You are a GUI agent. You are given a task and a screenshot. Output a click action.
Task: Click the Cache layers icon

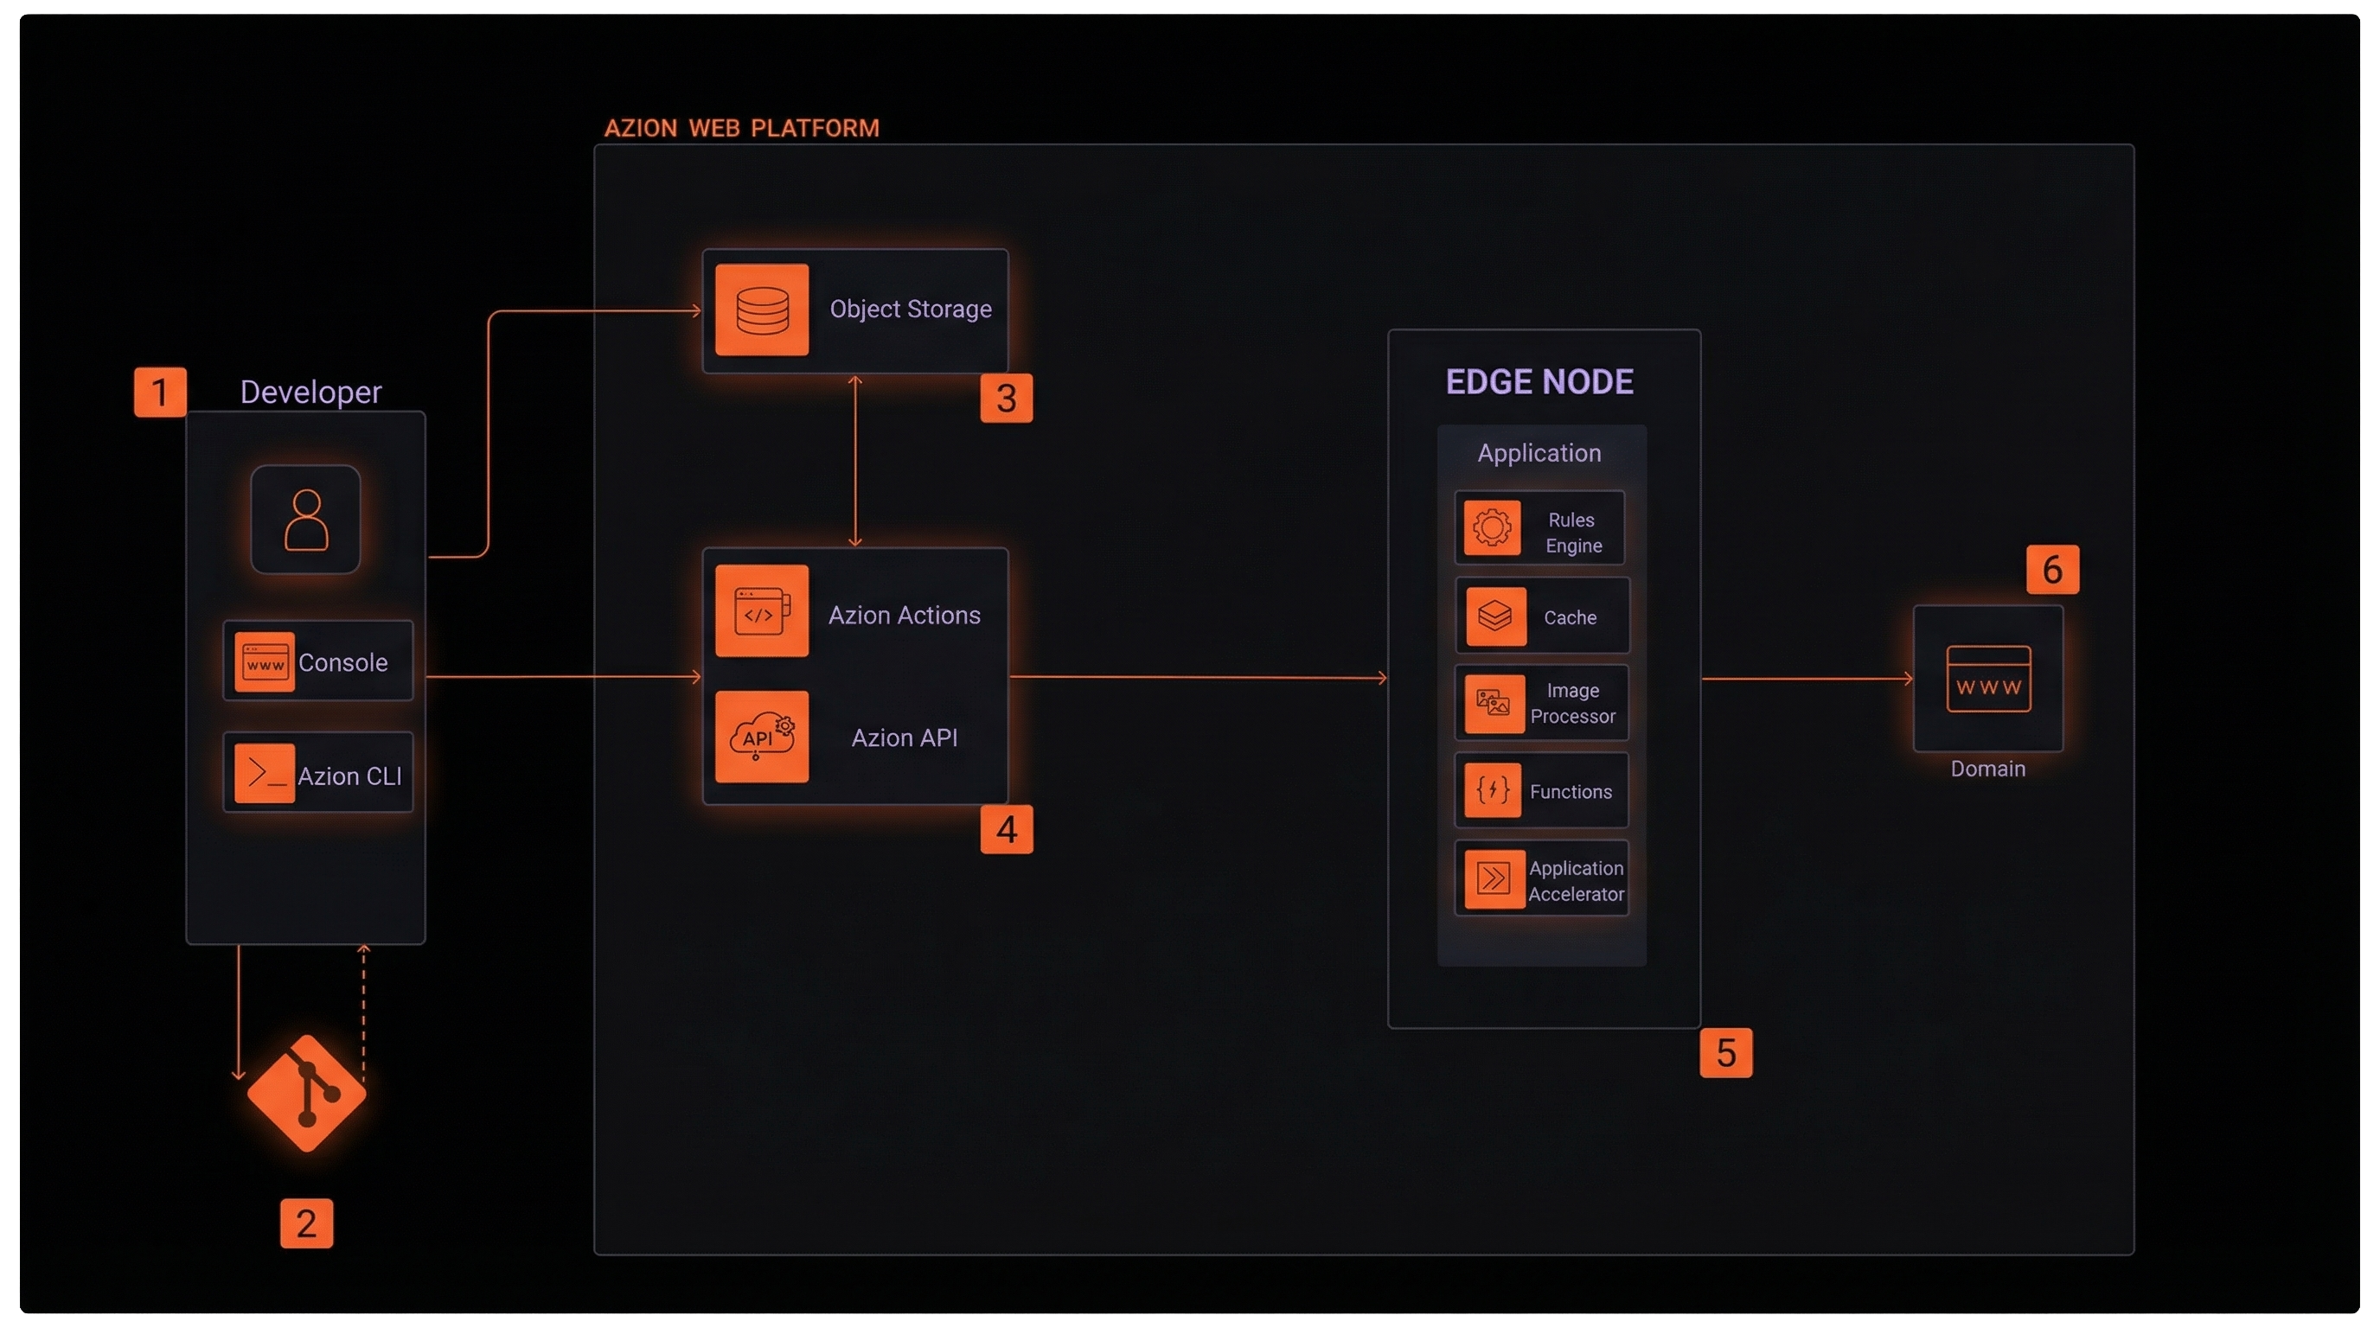point(1496,617)
